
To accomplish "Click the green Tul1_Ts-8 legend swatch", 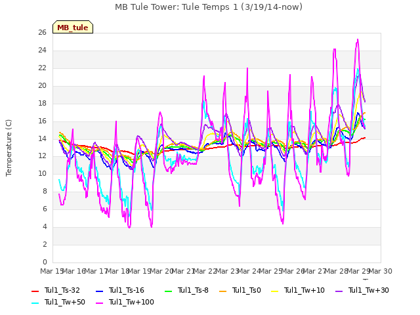I will (168, 291).
